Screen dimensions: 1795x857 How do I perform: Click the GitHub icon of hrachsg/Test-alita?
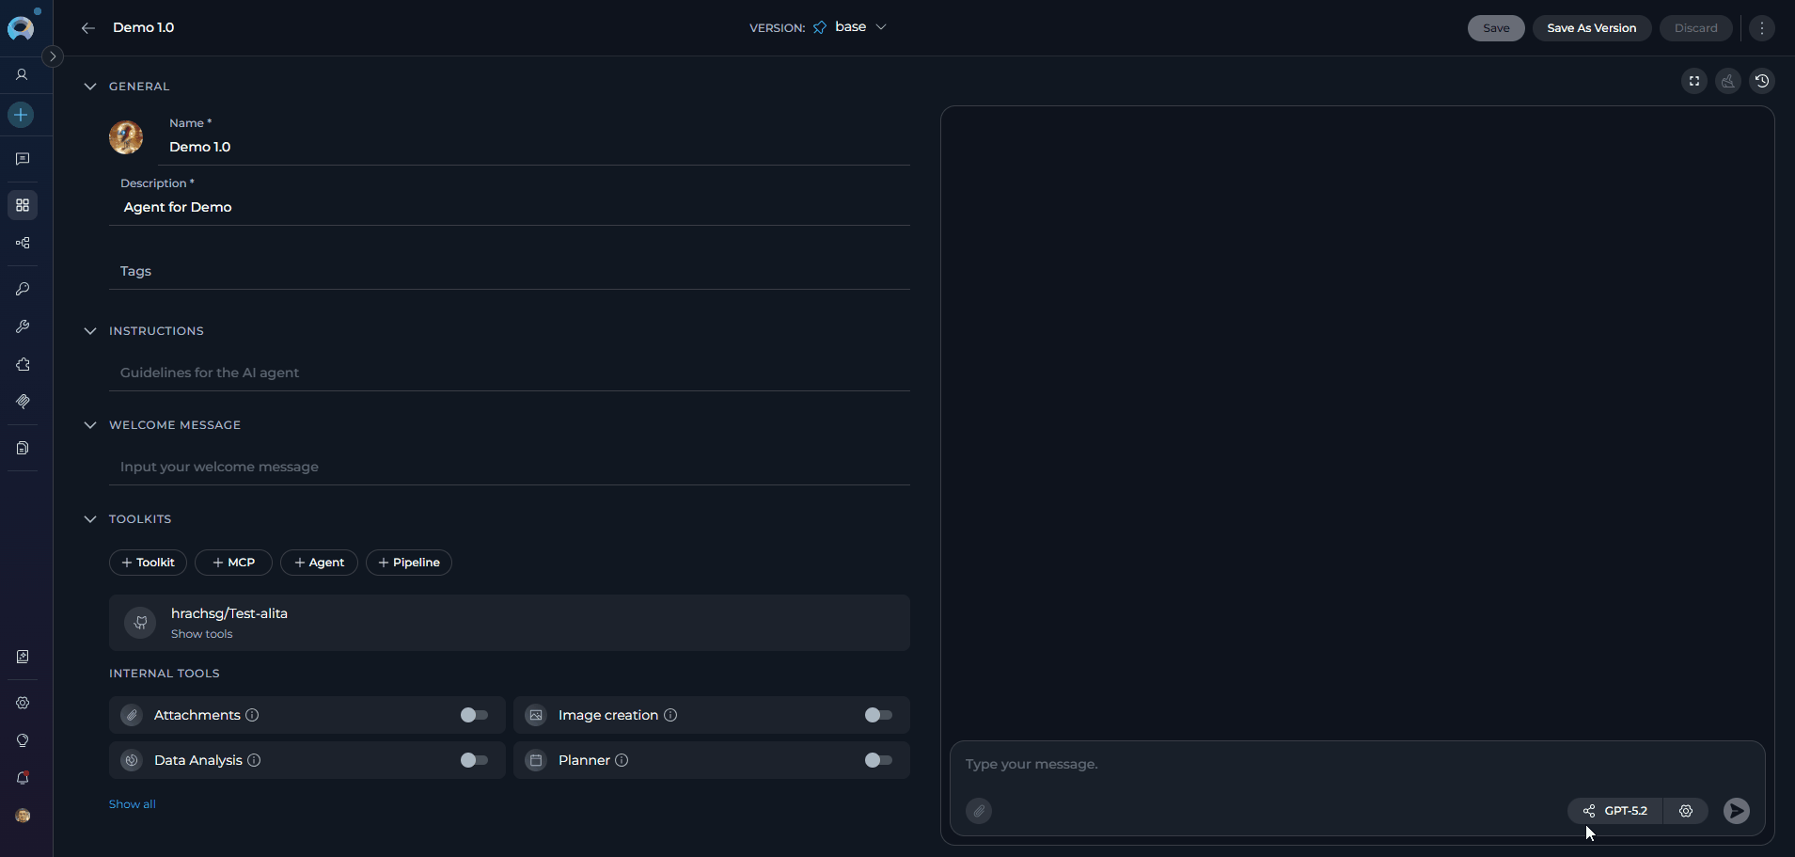tap(140, 623)
